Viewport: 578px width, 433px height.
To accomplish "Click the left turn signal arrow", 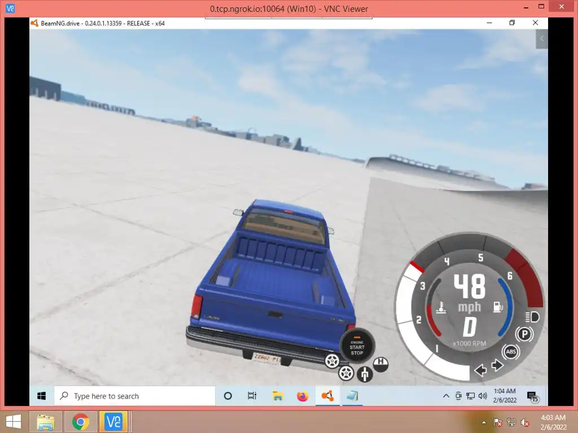I will pyautogui.click(x=480, y=369).
